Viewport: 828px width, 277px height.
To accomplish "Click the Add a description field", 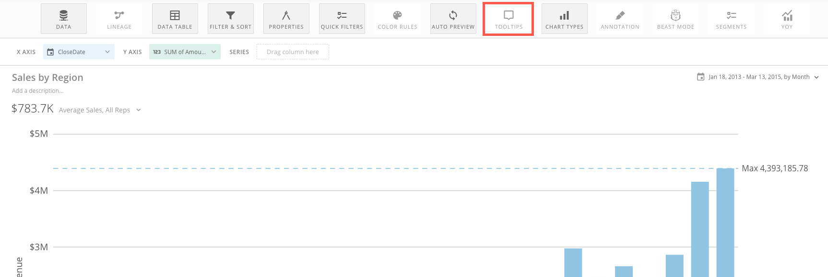I will tap(37, 91).
